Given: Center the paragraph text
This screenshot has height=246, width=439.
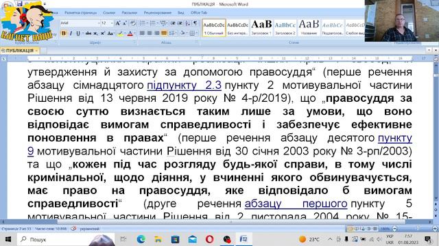Looking at the screenshot, I should (150, 33).
